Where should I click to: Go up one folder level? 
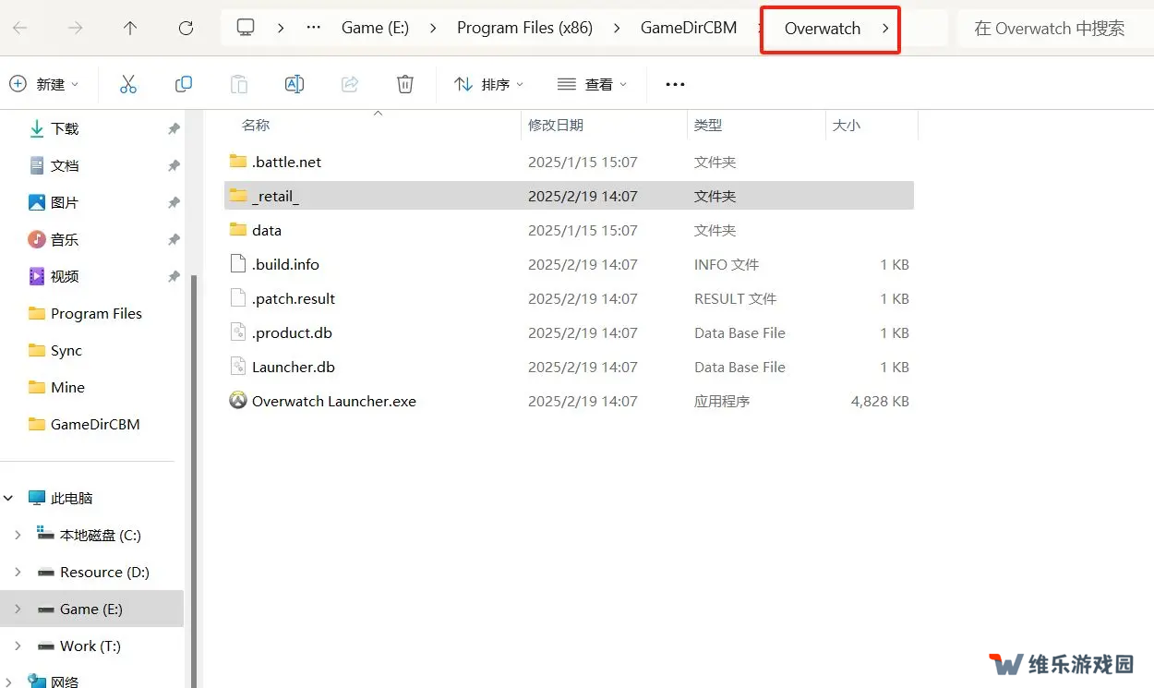(130, 28)
